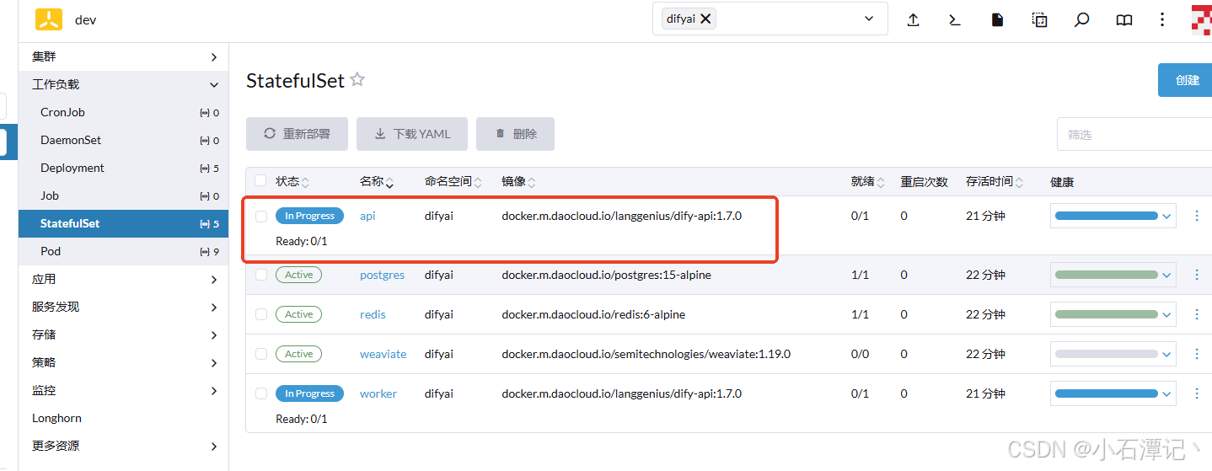Check the redis row checkbox
The height and width of the screenshot is (471, 1212).
(261, 314)
